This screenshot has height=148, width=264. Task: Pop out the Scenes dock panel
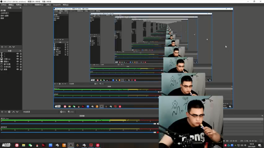click(x=20, y=8)
